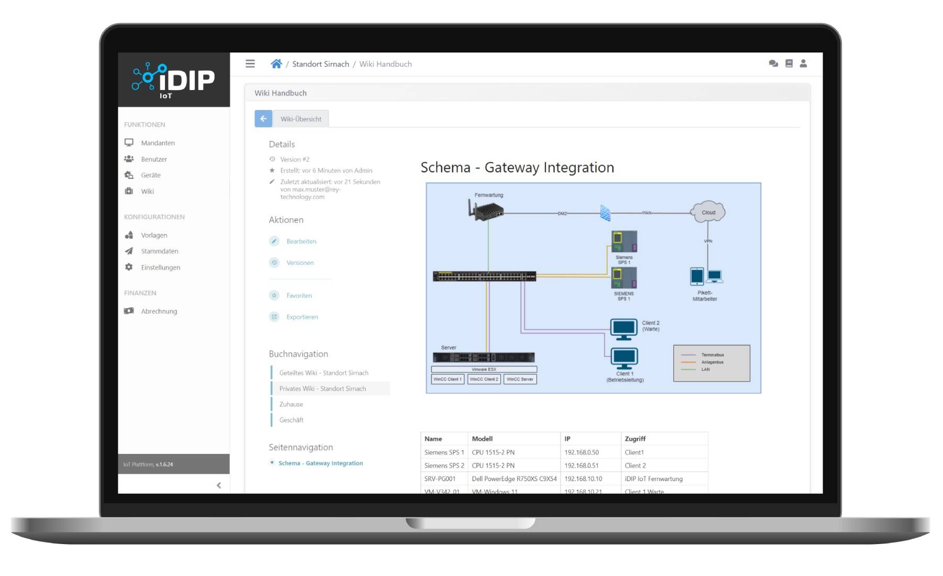Click the Favoriten star icon

tap(274, 295)
